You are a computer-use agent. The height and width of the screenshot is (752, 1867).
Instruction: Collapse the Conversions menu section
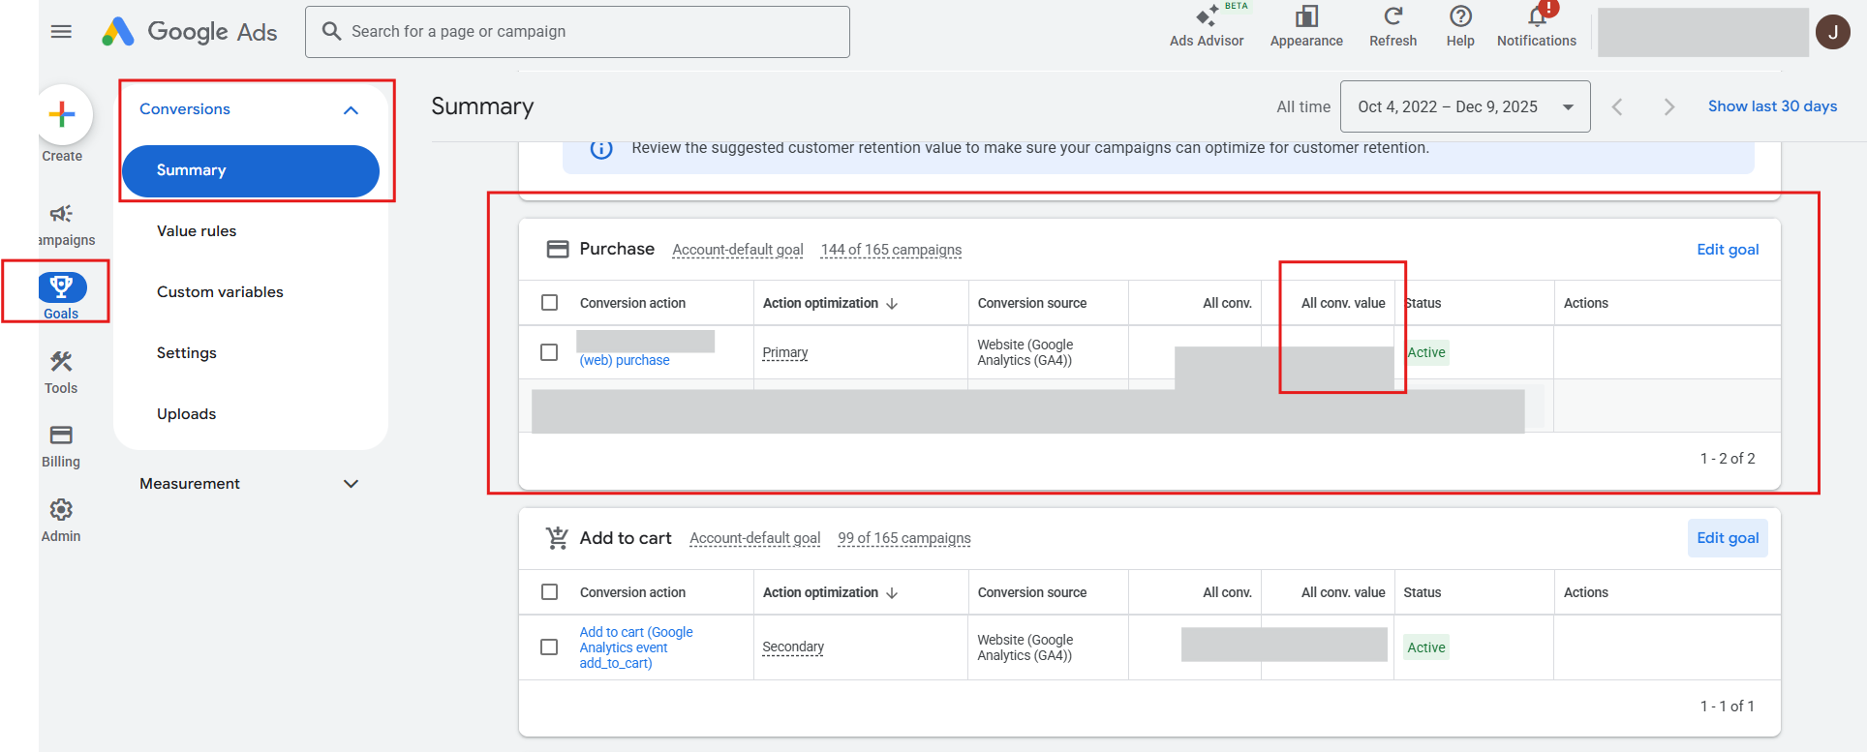351,109
